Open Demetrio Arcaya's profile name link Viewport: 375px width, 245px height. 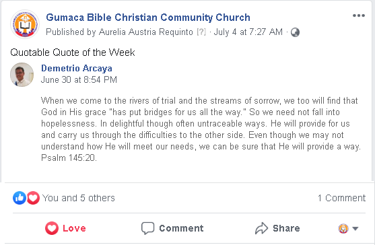coord(77,69)
